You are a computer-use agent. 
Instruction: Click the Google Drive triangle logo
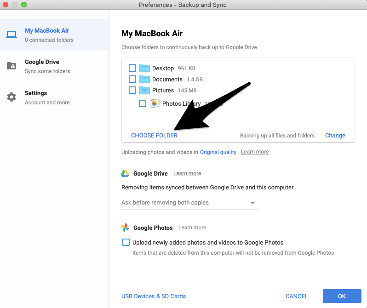(x=125, y=173)
